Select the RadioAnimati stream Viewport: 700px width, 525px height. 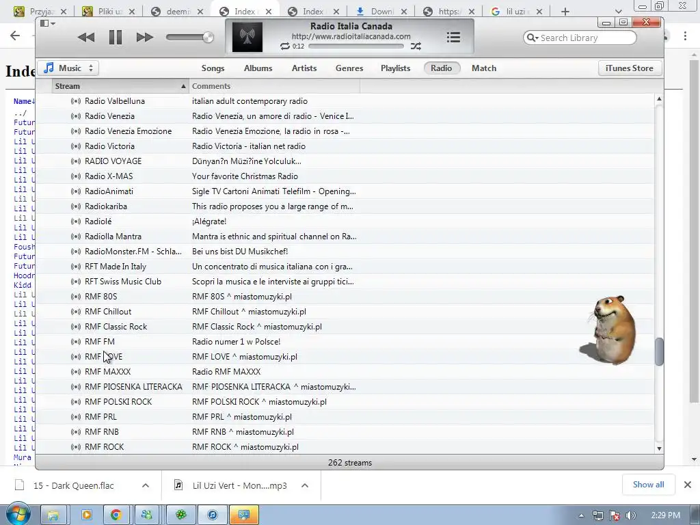click(345, 191)
